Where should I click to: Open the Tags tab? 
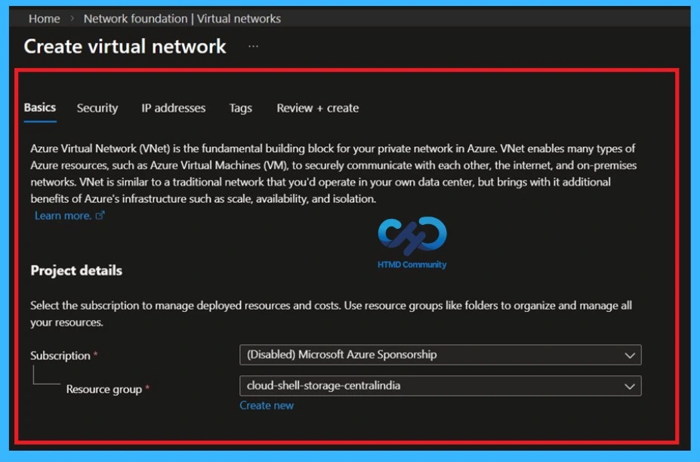click(239, 108)
